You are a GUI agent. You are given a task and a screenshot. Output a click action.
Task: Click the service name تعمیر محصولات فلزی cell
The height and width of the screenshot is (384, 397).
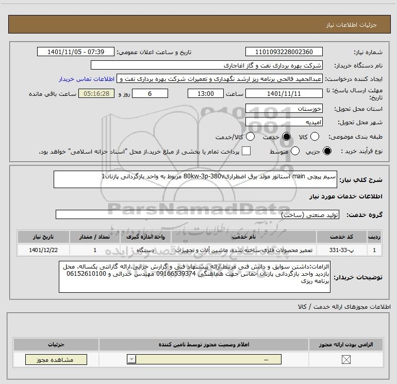coord(244,250)
